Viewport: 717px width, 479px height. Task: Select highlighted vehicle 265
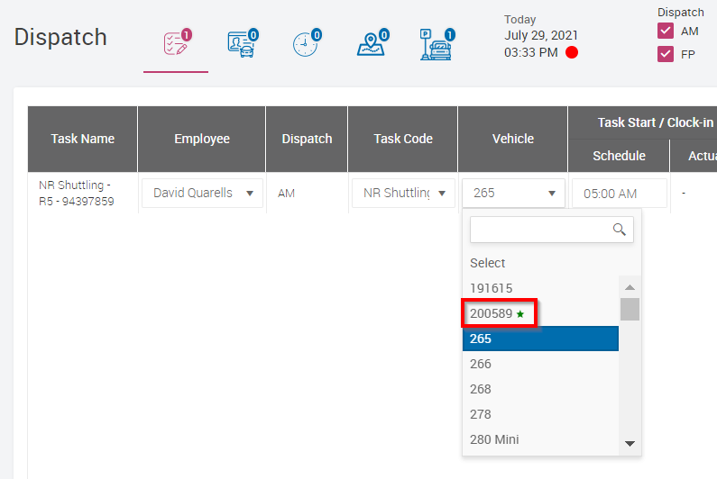540,339
